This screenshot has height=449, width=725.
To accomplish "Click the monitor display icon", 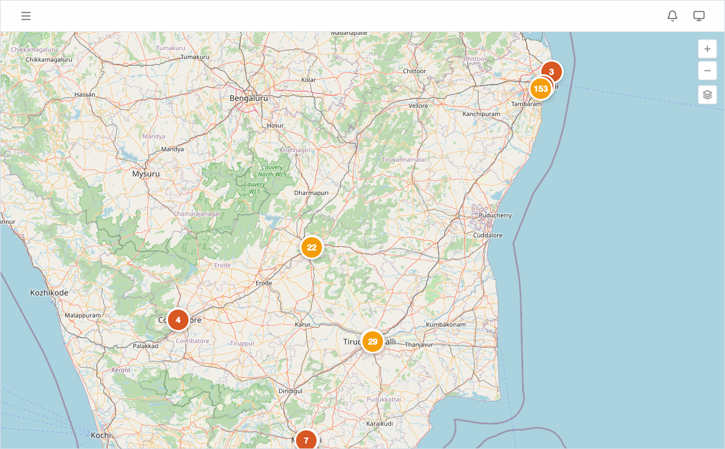I will (x=699, y=16).
